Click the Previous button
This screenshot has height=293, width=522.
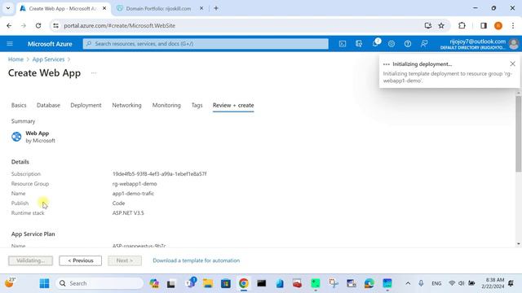[x=81, y=260]
